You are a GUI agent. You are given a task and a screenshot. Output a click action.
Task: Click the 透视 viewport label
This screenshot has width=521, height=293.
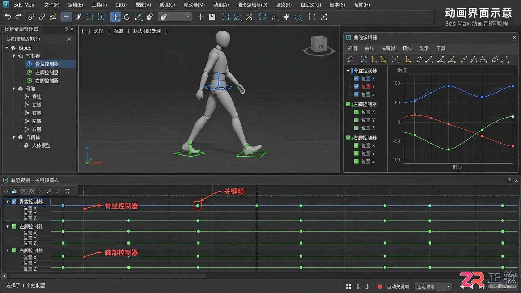(99, 31)
